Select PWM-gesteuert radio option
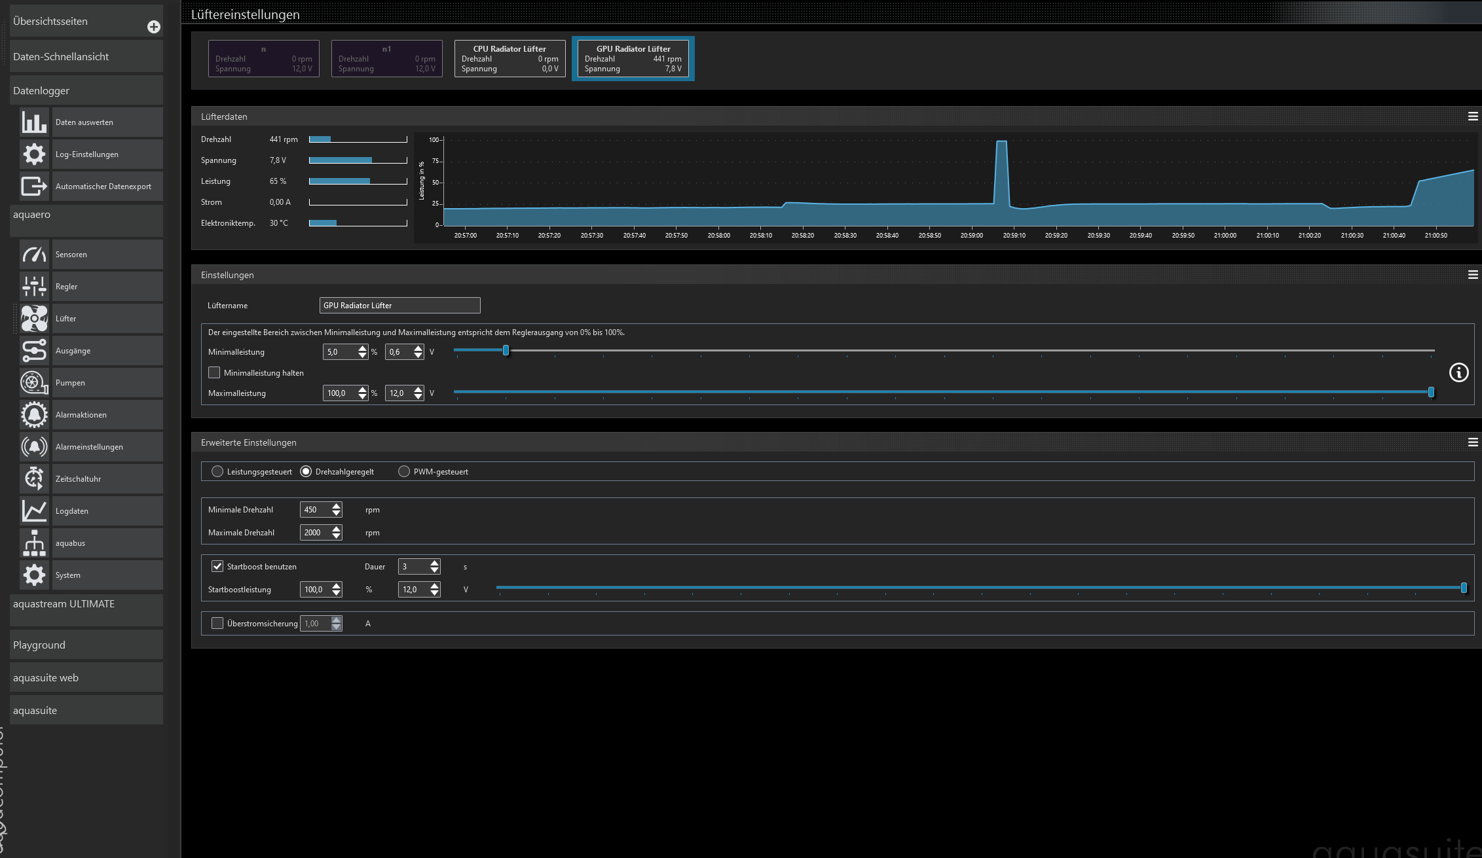The height and width of the screenshot is (858, 1482). (404, 471)
